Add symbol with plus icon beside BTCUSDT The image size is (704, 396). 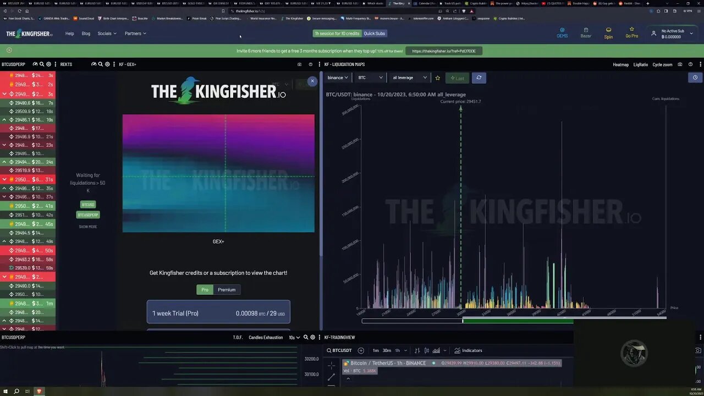click(361, 350)
